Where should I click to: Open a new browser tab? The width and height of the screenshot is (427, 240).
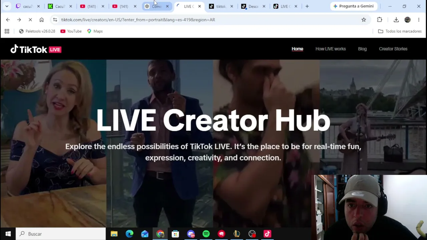point(307,6)
